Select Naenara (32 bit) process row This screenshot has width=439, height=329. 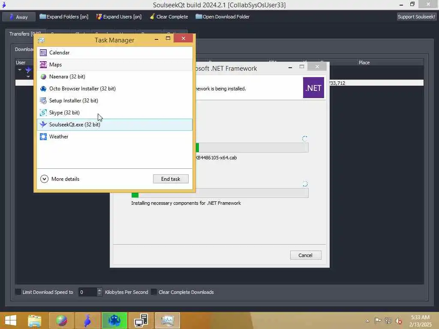pyautogui.click(x=114, y=77)
